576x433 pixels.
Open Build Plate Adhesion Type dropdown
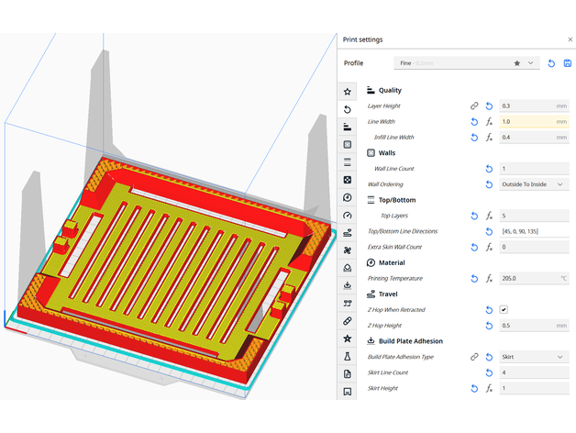[x=533, y=357]
